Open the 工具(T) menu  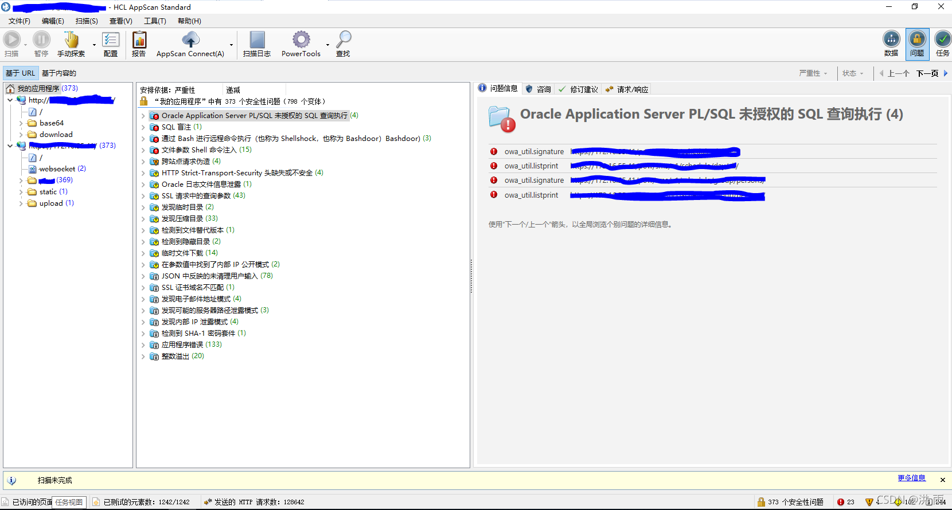[x=155, y=21]
